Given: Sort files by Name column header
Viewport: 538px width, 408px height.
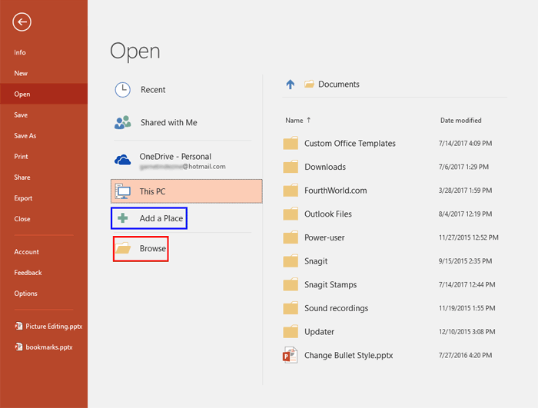Looking at the screenshot, I should [x=294, y=121].
